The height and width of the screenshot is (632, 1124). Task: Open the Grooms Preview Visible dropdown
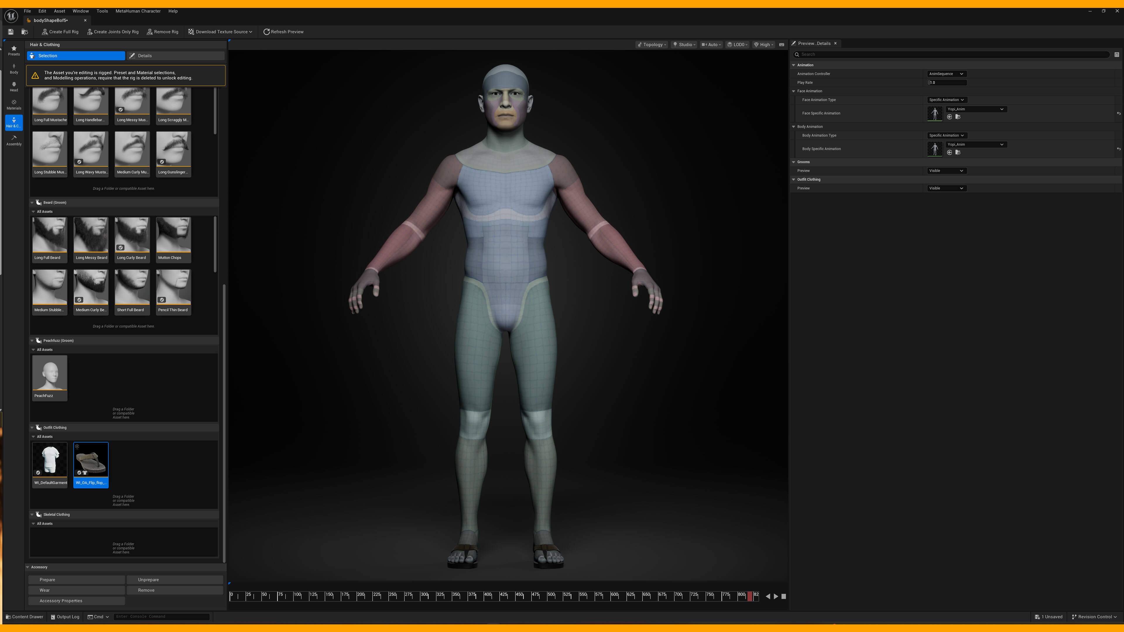point(946,171)
